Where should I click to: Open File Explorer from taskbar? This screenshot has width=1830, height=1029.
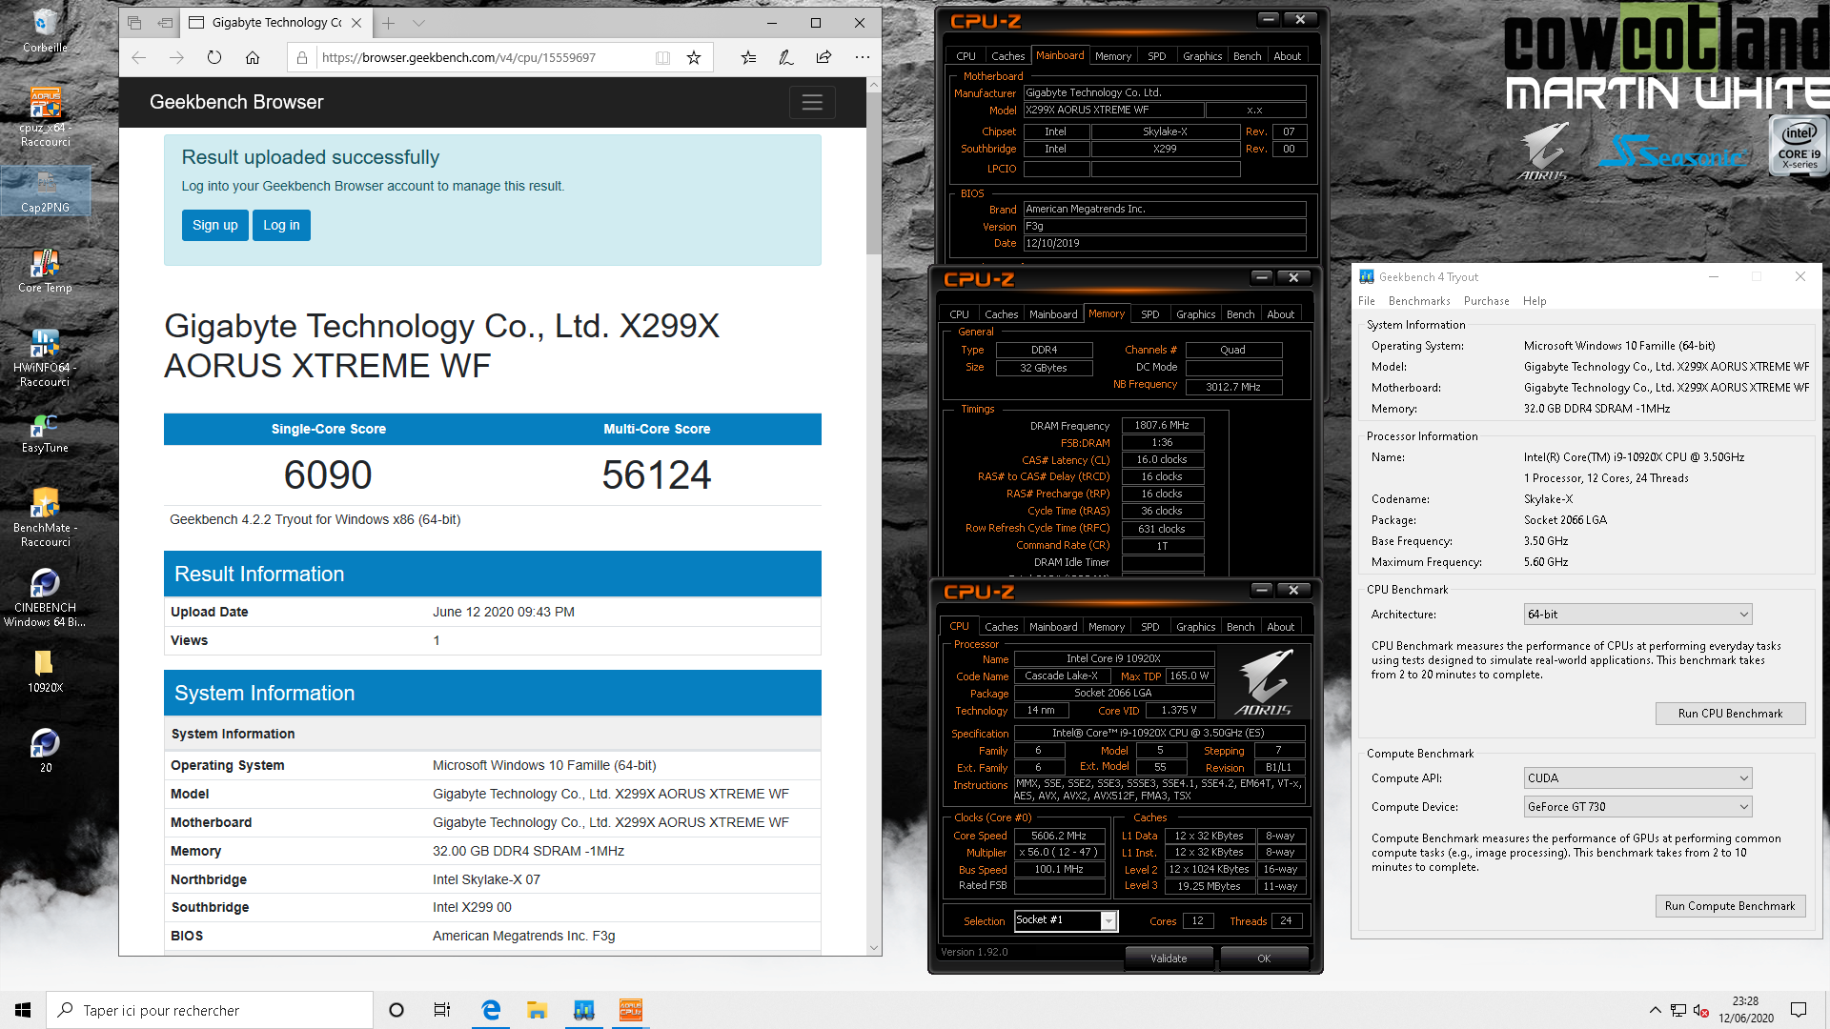tap(537, 1010)
